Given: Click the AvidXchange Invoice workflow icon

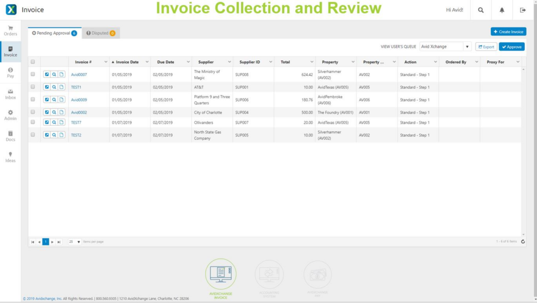Looking at the screenshot, I should click(x=221, y=274).
